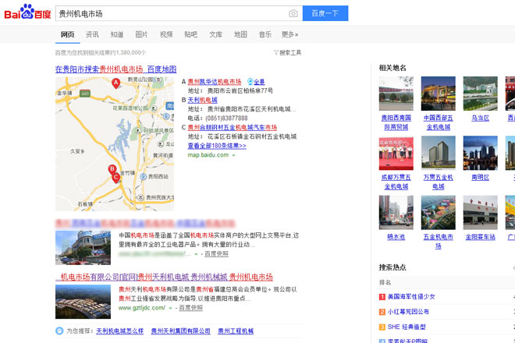Expand map.baidu.com dropdown arrow

pos(234,155)
